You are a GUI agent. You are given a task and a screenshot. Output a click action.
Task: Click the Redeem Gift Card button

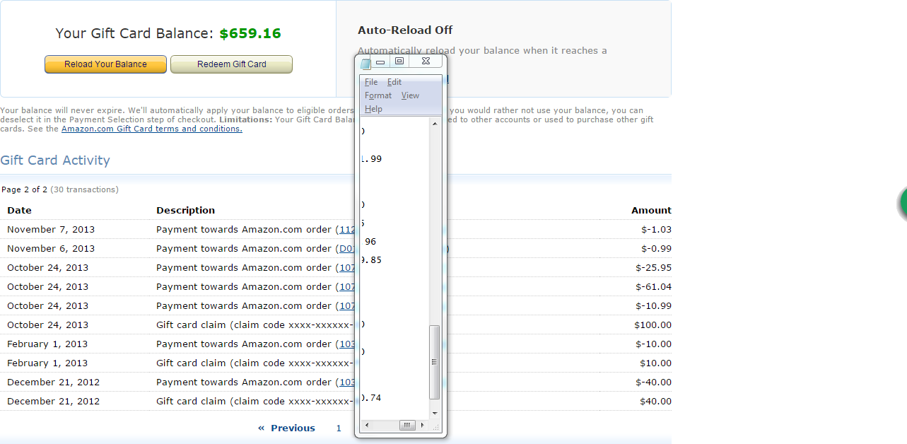pyautogui.click(x=231, y=64)
